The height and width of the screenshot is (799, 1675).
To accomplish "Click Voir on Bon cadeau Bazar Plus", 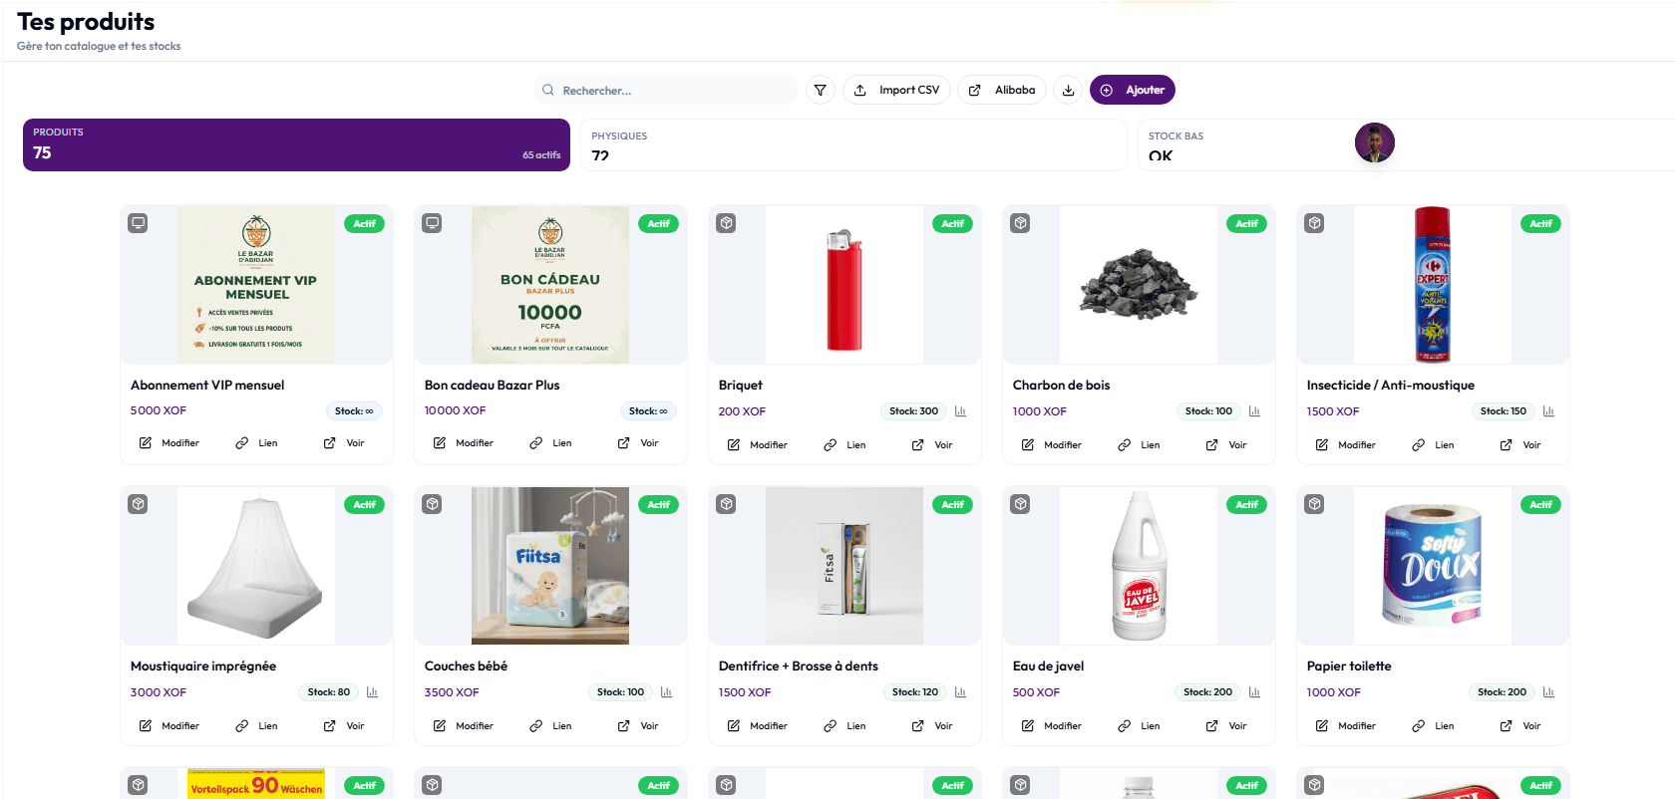I will tap(638, 443).
